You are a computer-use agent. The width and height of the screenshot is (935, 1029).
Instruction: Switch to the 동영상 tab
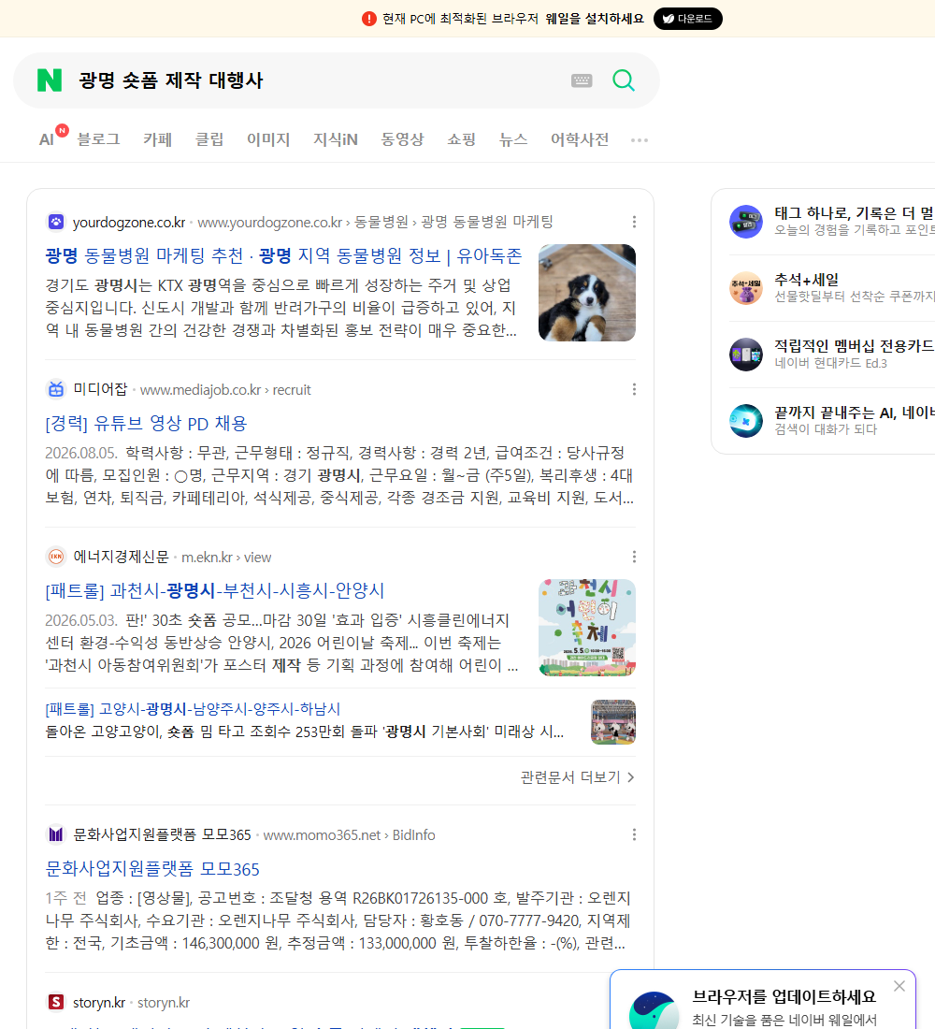click(402, 139)
